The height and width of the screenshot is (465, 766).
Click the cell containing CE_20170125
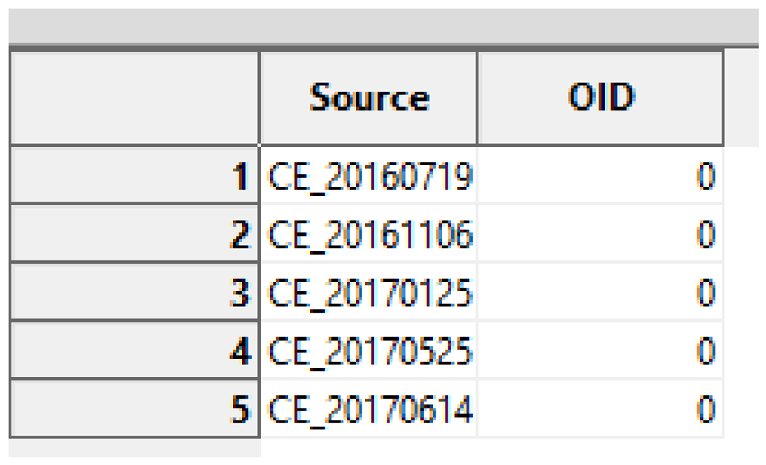pos(370,293)
